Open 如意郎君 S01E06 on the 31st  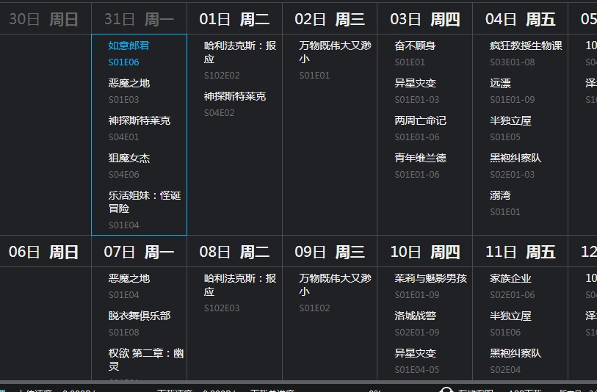tap(129, 46)
